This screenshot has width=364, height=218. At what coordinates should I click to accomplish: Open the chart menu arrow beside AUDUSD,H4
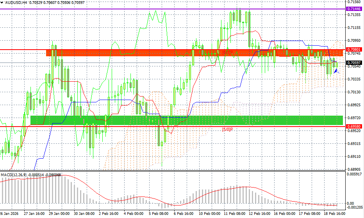pos(2,3)
